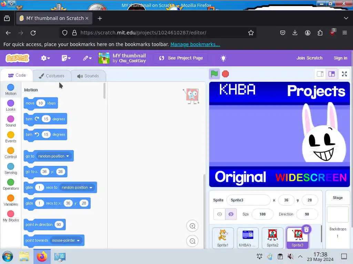This screenshot has width=353, height=264.
Task: Select the Sound block category
Action: [x=11, y=121]
